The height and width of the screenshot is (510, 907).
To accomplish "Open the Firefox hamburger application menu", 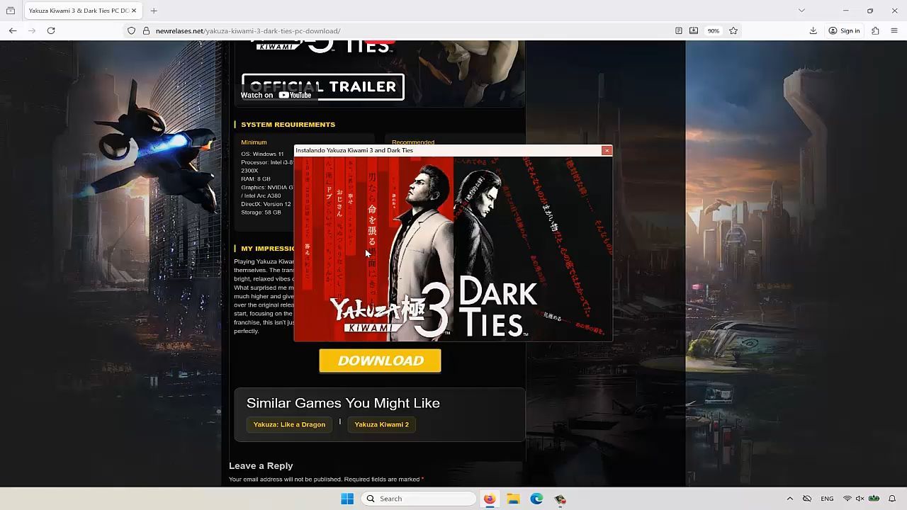I will click(x=894, y=30).
